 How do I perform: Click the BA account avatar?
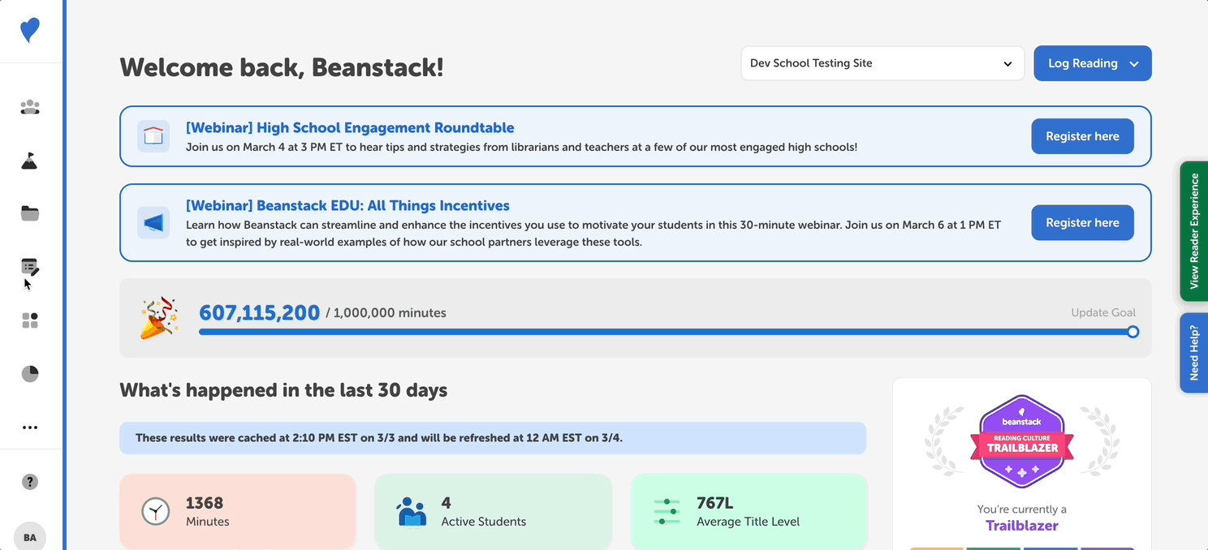pyautogui.click(x=30, y=536)
